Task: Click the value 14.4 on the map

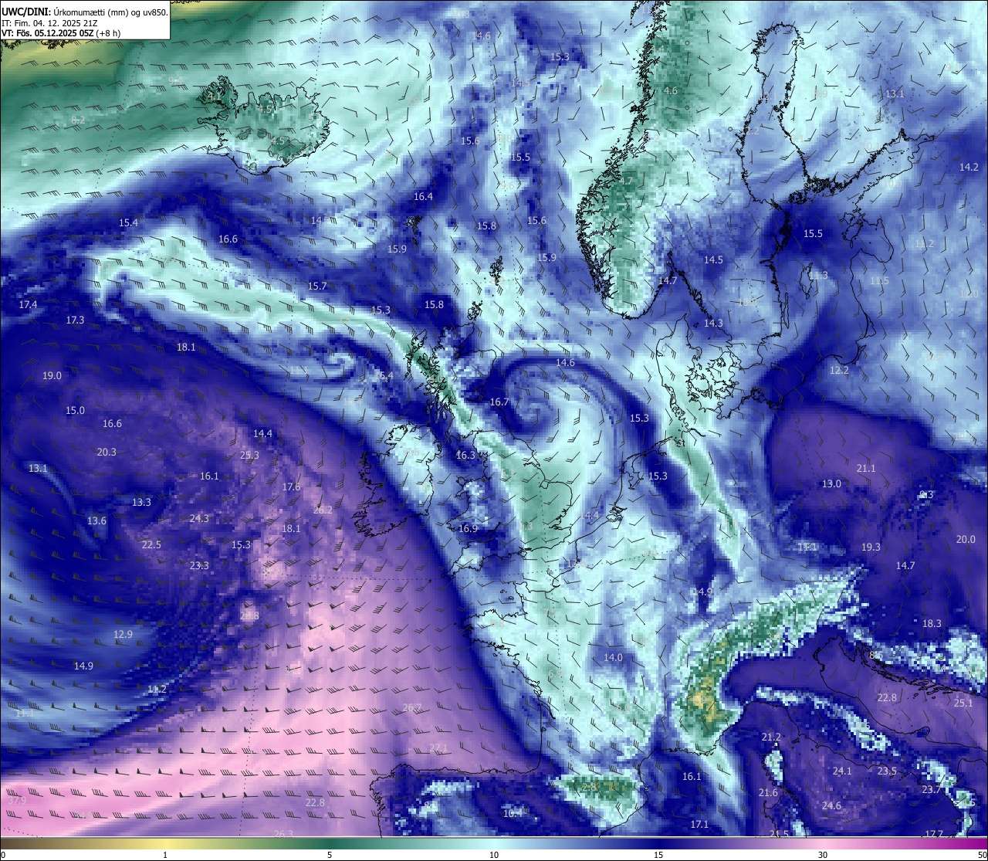Action: [262, 433]
